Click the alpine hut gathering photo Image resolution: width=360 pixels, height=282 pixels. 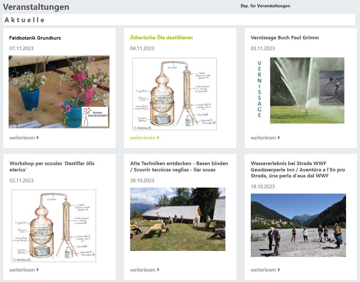(177, 219)
